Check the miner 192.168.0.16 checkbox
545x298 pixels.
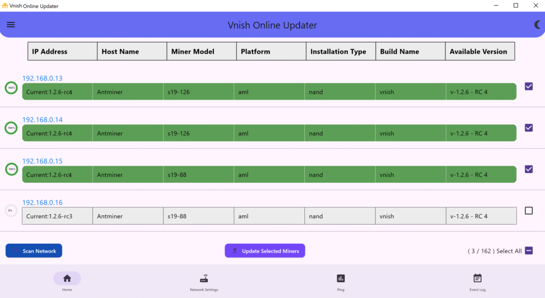(529, 210)
